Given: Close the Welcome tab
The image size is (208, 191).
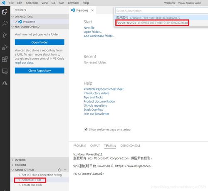Looking at the screenshot, I should click(92, 10).
